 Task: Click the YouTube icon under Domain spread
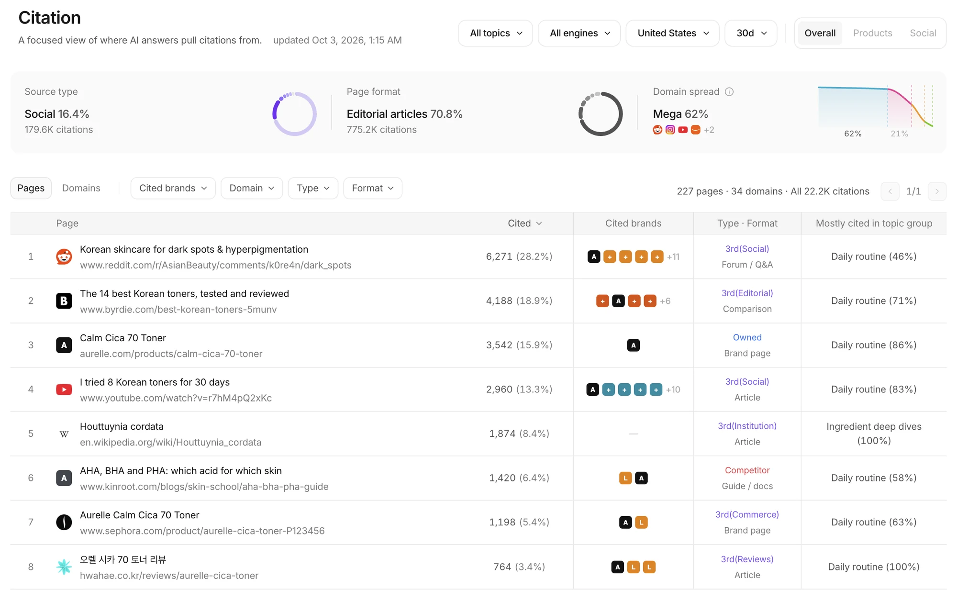(x=683, y=130)
